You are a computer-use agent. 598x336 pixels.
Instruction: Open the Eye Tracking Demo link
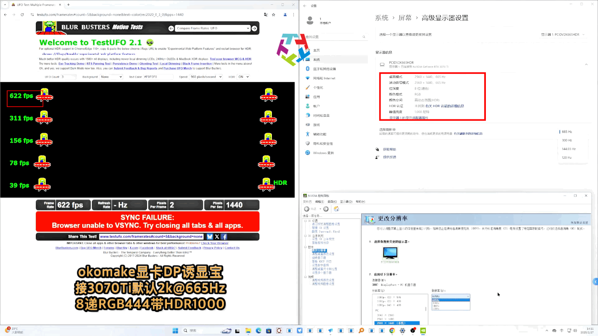pyautogui.click(x=71, y=64)
